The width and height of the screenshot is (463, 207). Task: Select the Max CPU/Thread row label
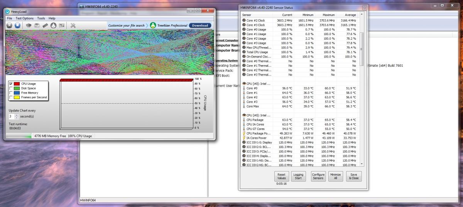[259, 47]
